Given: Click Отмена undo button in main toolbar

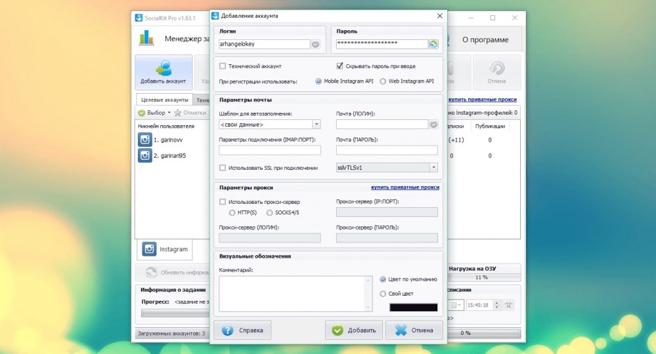Looking at the screenshot, I should [496, 72].
